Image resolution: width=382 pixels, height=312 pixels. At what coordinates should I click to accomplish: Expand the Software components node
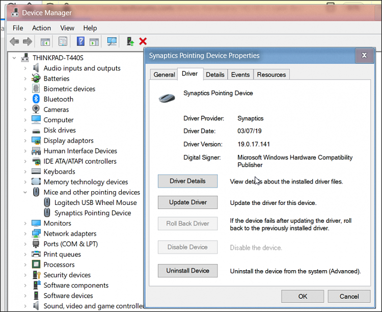pos(25,285)
